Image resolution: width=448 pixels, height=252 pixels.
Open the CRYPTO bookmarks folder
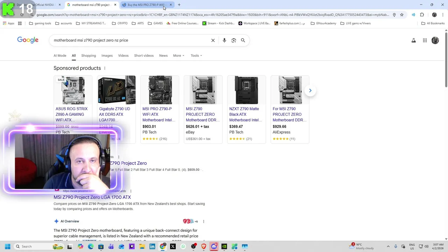click(120, 23)
